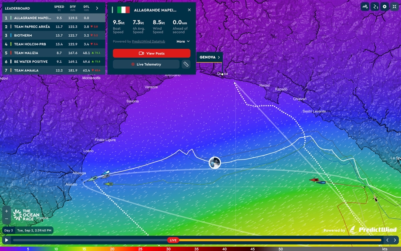Image resolution: width=401 pixels, height=251 pixels.
Task: Open the map settings gear
Action: (384, 7)
